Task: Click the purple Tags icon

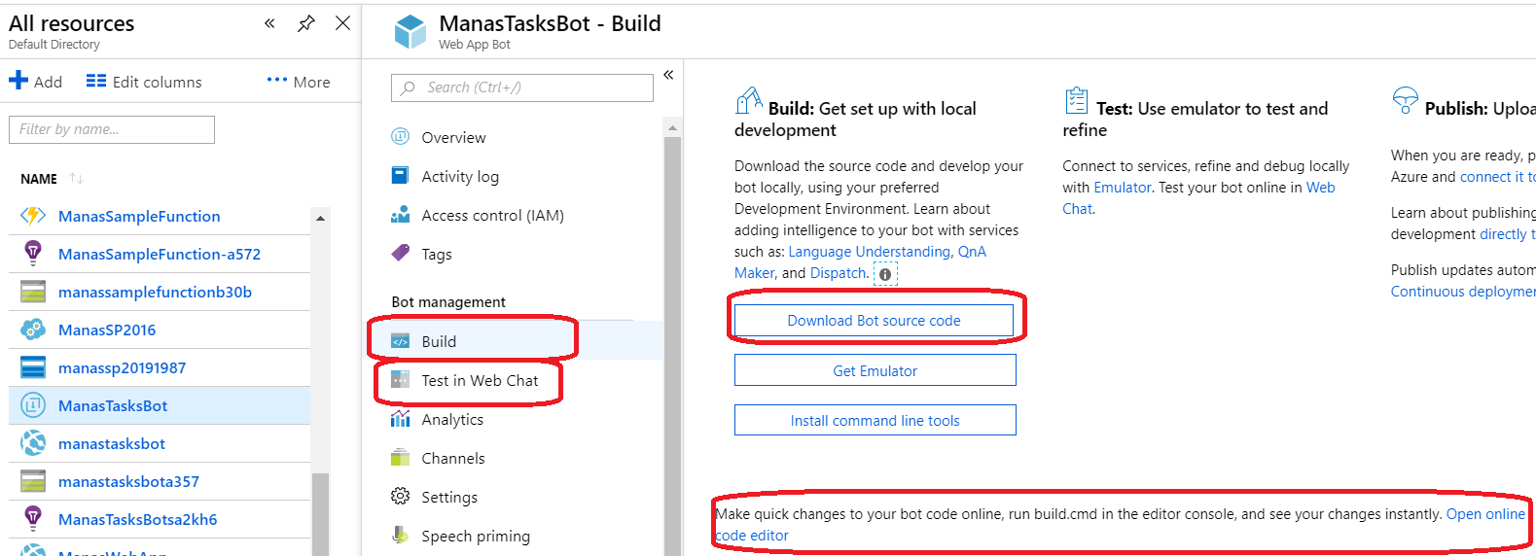Action: click(x=400, y=253)
